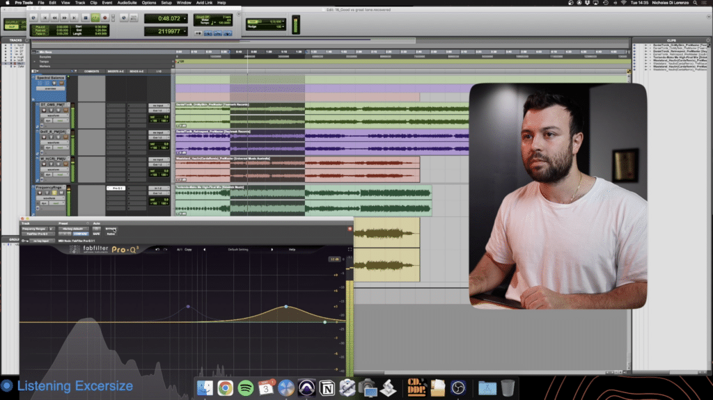Click the SAFE button in plugin header
This screenshot has width=713, height=400.
tap(96, 234)
